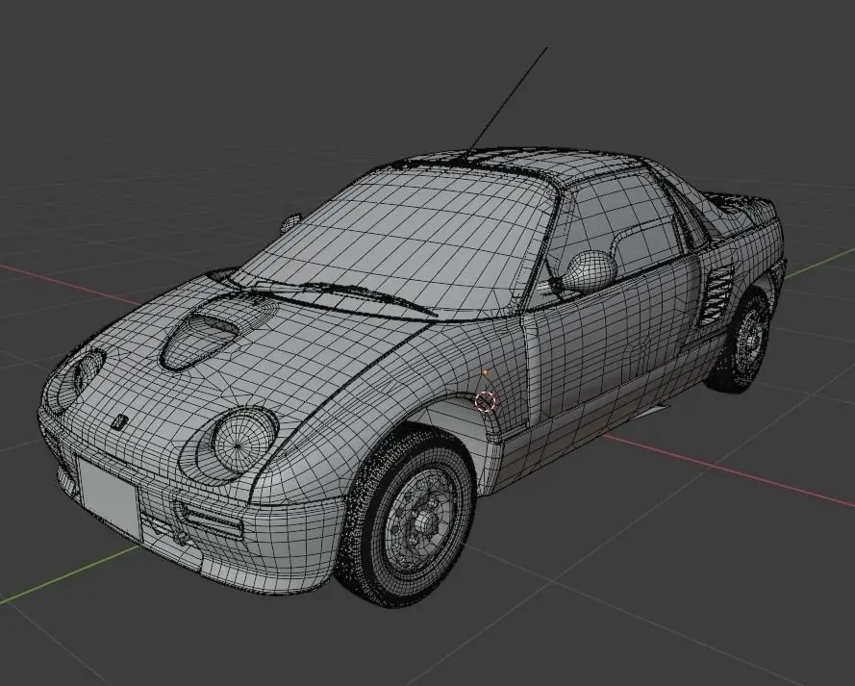Click the 3D cursor near the front fender
Viewport: 855px width, 686px height.
pos(485,401)
